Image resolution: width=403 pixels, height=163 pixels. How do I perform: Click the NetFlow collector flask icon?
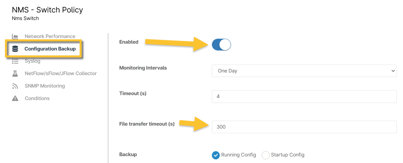[x=15, y=74]
